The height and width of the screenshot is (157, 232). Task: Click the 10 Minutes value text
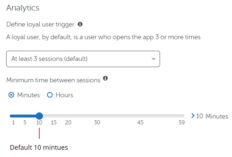pyautogui.click(x=212, y=116)
